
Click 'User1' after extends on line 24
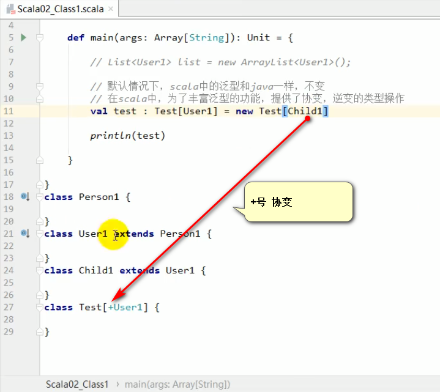[x=180, y=270]
